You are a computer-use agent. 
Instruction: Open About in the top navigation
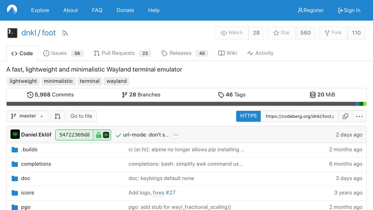coord(70,10)
